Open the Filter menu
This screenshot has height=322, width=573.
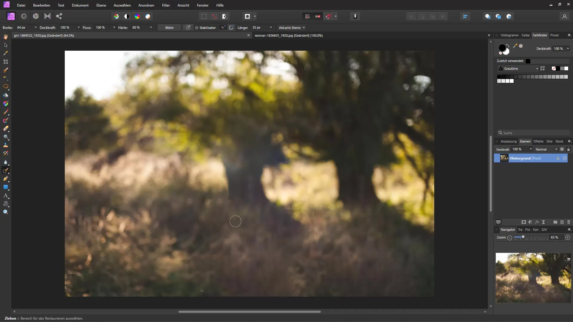166,5
